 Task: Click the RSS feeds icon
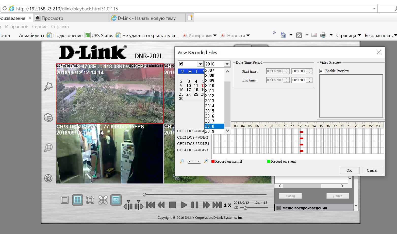point(299,35)
